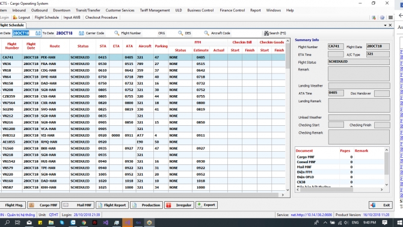The width and height of the screenshot is (403, 227).
Task: Click the right-side toolbar menu lines icon
Action: point(390,17)
